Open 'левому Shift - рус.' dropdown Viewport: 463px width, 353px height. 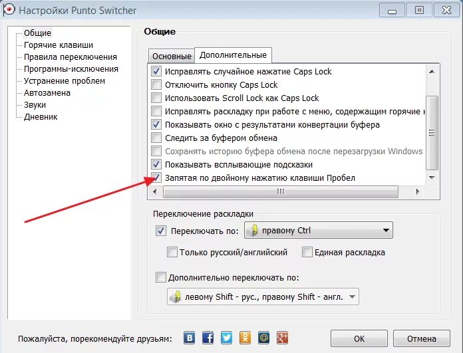click(263, 296)
